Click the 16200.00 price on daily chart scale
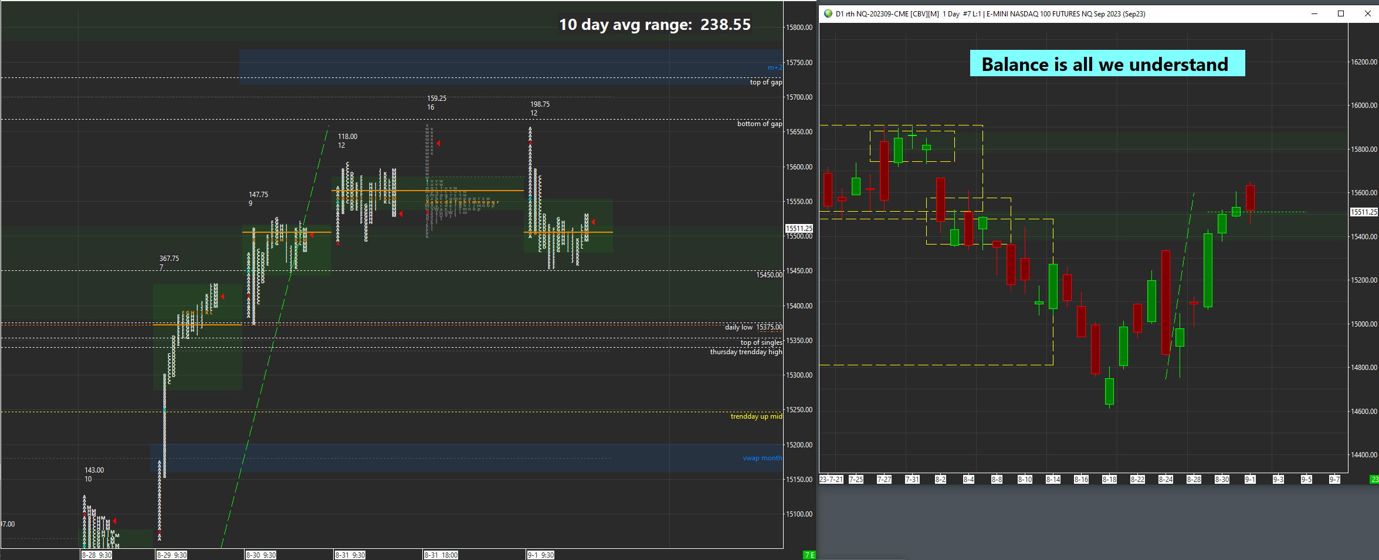Image resolution: width=1379 pixels, height=560 pixels. coord(1364,62)
